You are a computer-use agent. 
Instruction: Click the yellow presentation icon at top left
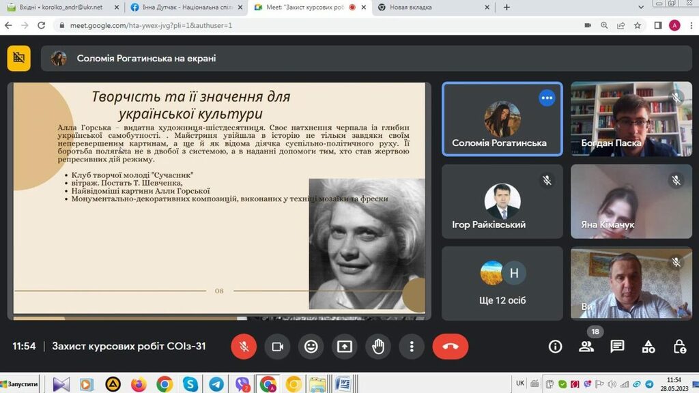click(19, 58)
